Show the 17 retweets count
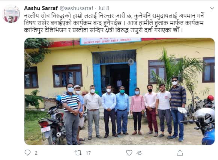This screenshot has width=218, height=160. click(x=88, y=153)
